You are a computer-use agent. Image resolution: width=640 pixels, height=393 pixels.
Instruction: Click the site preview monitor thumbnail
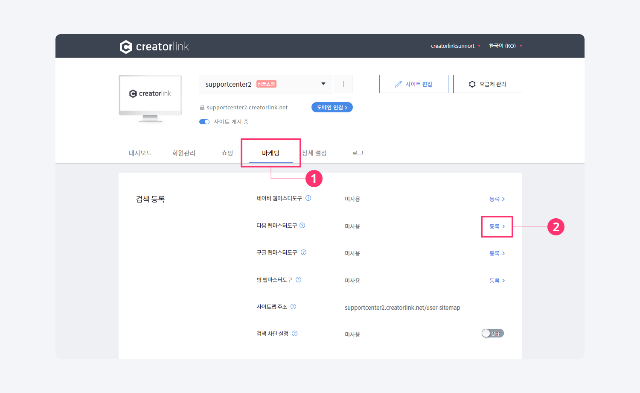pyautogui.click(x=150, y=97)
